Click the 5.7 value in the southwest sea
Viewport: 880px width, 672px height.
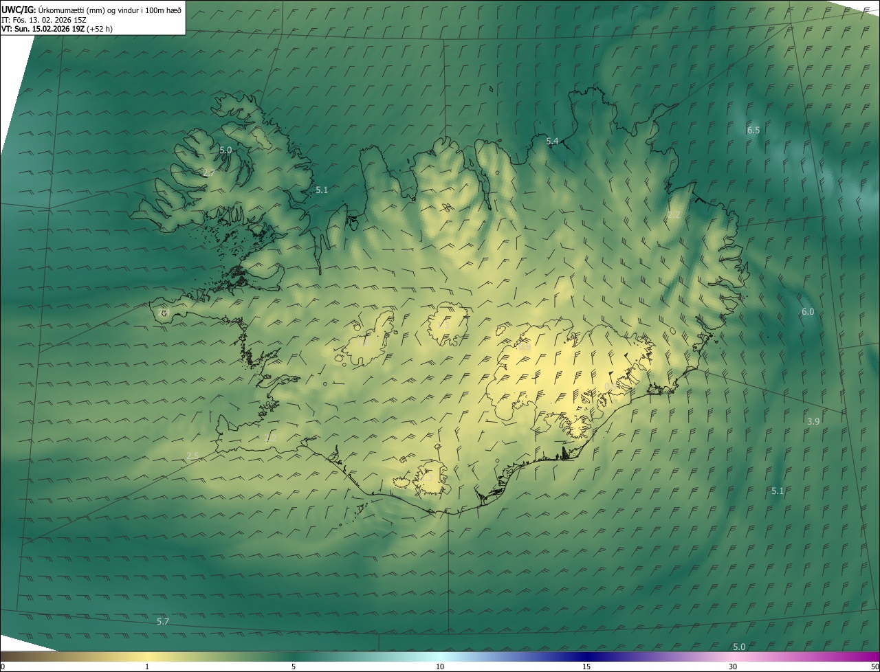[x=162, y=621]
